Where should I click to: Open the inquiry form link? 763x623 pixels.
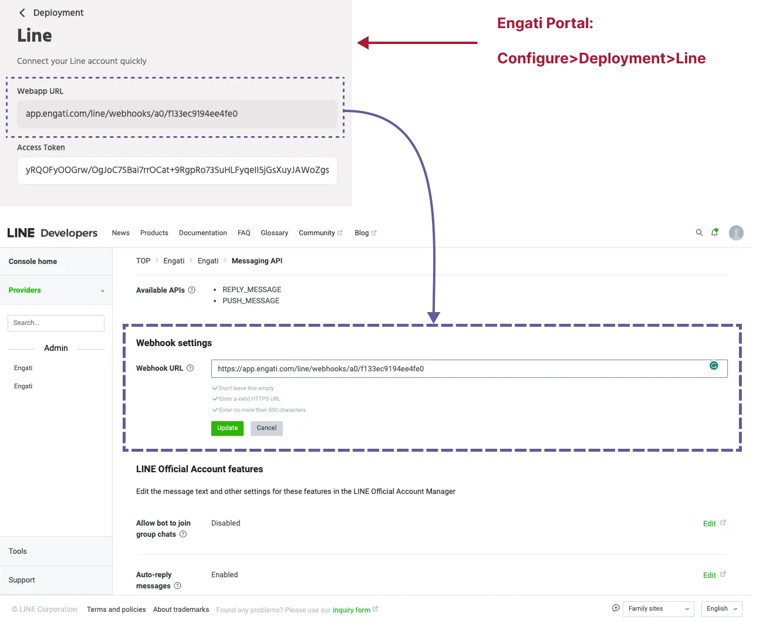(x=355, y=610)
